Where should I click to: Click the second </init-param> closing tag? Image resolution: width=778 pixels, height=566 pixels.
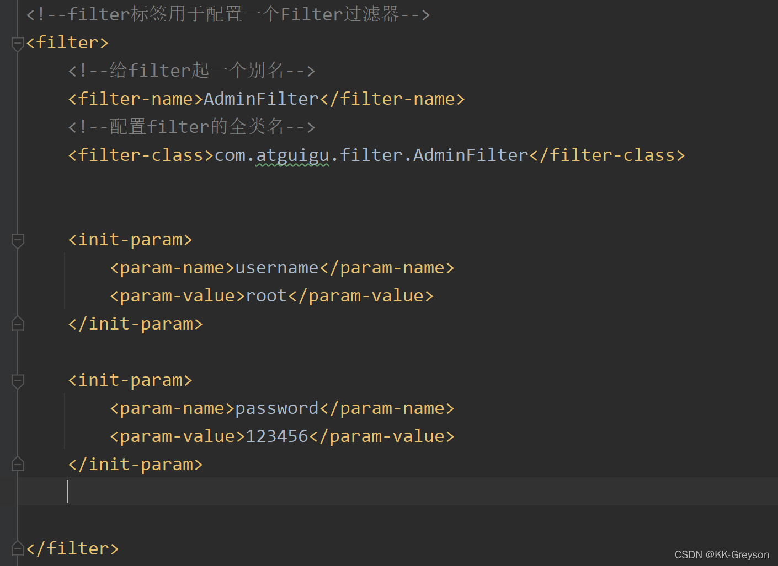tap(135, 465)
